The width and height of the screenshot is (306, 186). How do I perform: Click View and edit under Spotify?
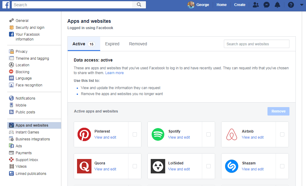179,137
